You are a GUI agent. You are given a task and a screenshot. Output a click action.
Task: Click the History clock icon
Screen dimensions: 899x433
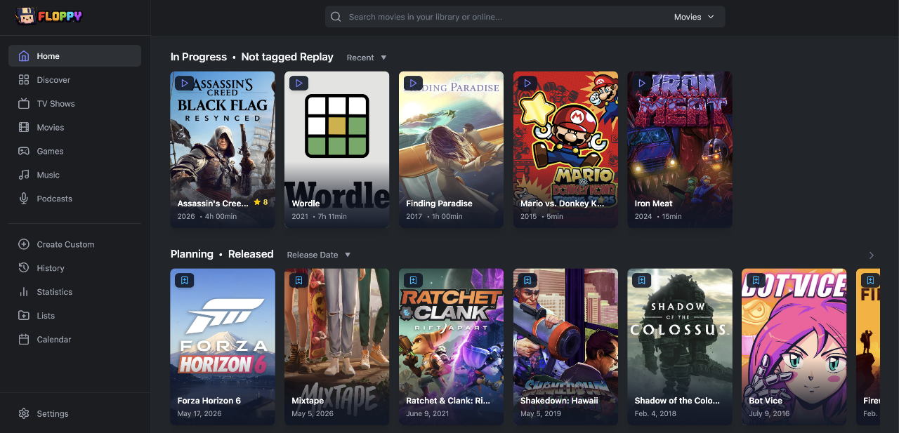24,268
